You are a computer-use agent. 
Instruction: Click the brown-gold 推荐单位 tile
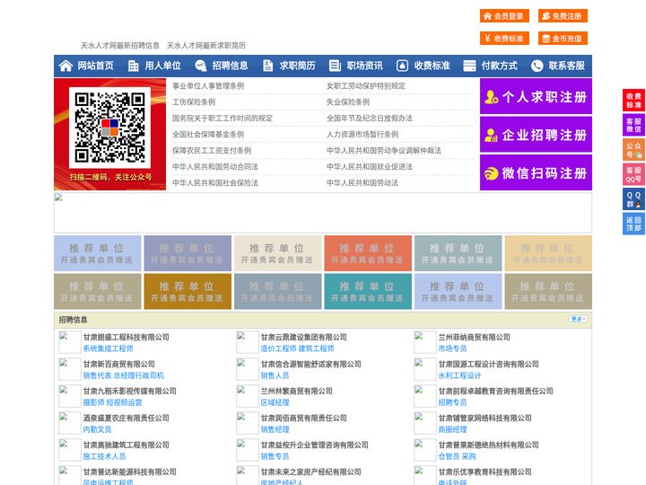(x=188, y=291)
